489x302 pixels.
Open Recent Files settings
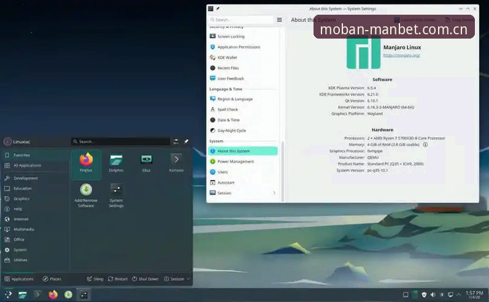(x=243, y=68)
